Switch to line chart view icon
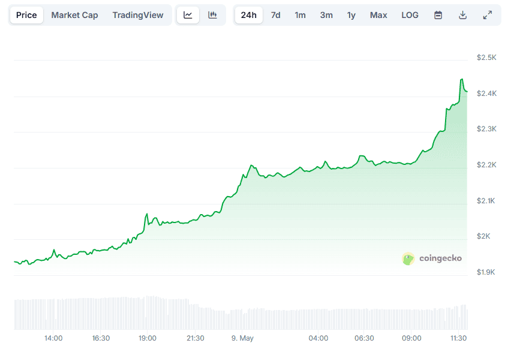505x349 pixels. pos(188,15)
